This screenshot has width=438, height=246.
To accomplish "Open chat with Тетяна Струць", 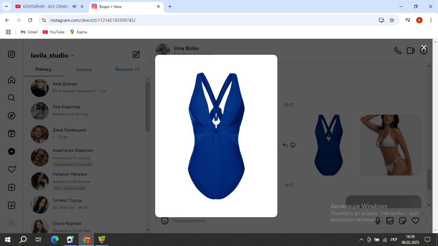I will pyautogui.click(x=85, y=204).
